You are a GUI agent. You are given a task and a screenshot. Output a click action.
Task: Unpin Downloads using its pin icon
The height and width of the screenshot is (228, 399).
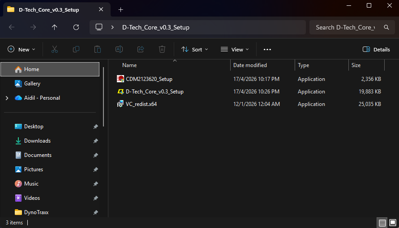point(96,141)
